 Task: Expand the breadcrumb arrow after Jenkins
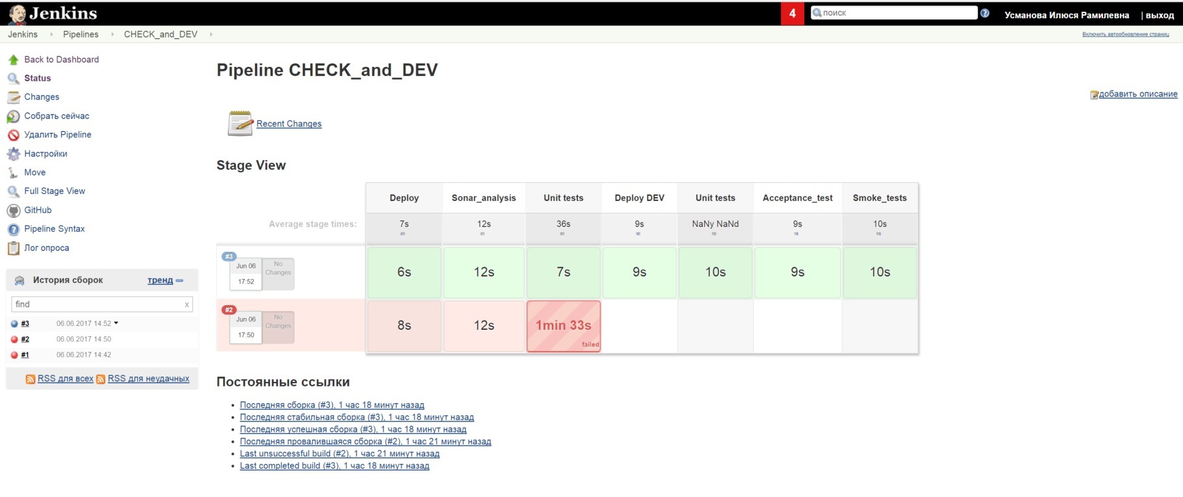point(51,34)
